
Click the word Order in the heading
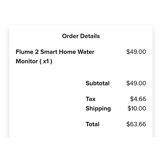pyautogui.click(x=70, y=36)
